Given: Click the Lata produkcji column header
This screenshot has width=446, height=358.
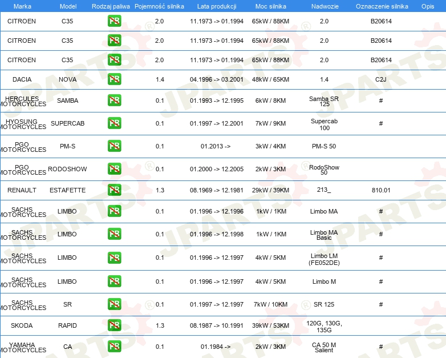Looking at the screenshot, I should tap(217, 6).
